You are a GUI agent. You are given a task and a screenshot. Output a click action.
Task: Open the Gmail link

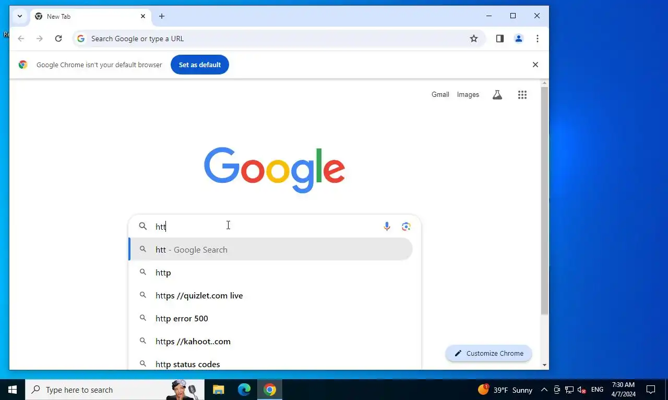point(440,95)
